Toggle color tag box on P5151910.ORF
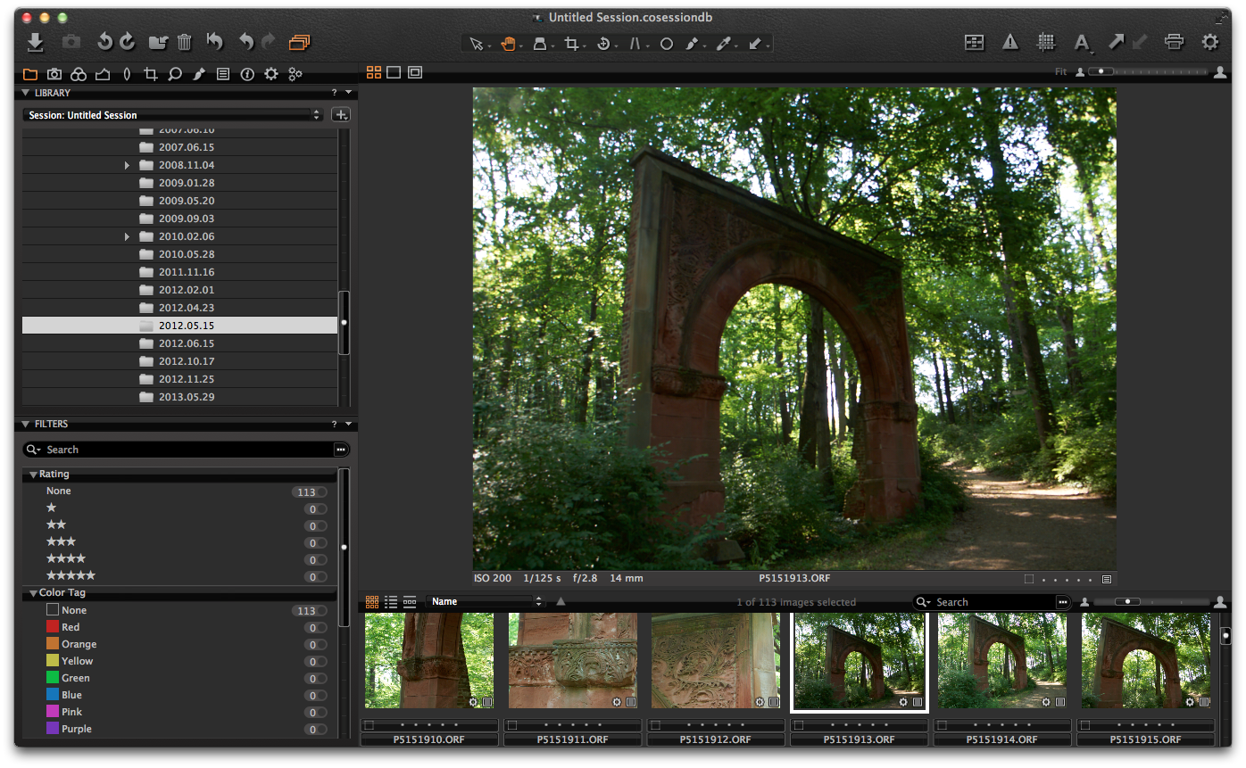Screen dimensions: 1246x768 click(369, 725)
